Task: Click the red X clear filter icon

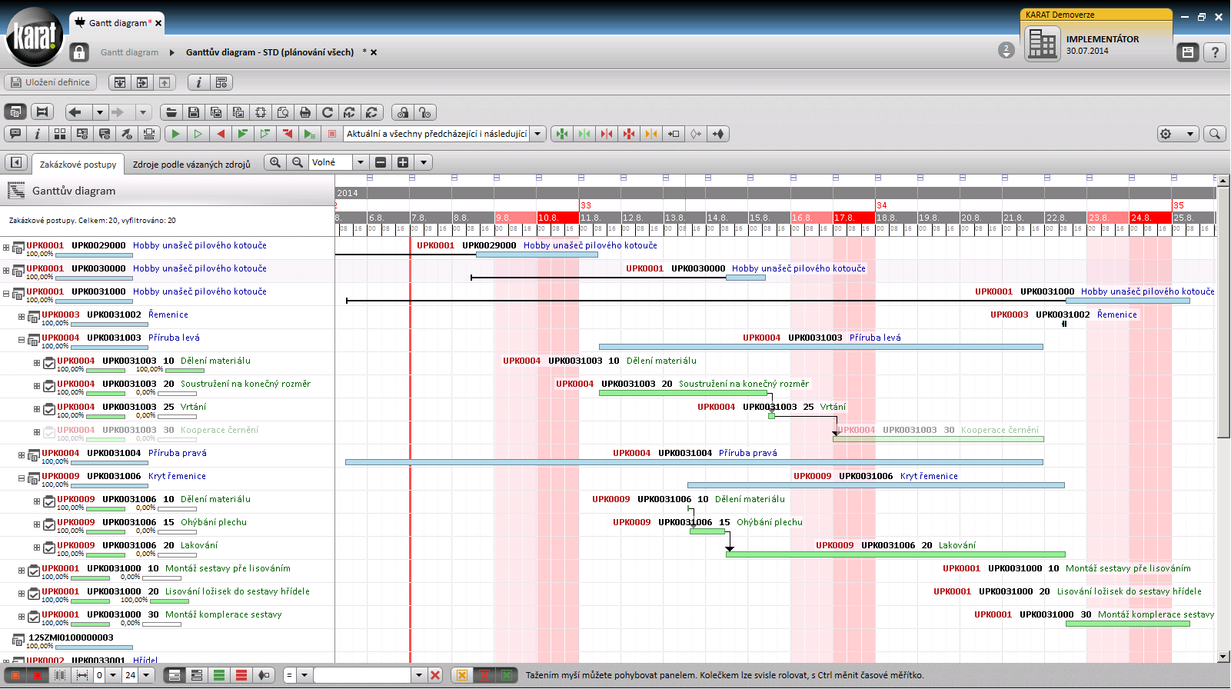Action: (x=435, y=675)
